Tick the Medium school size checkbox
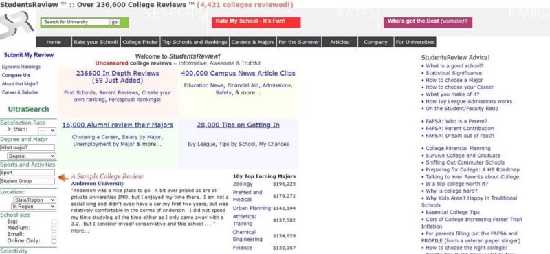 click(54, 229)
